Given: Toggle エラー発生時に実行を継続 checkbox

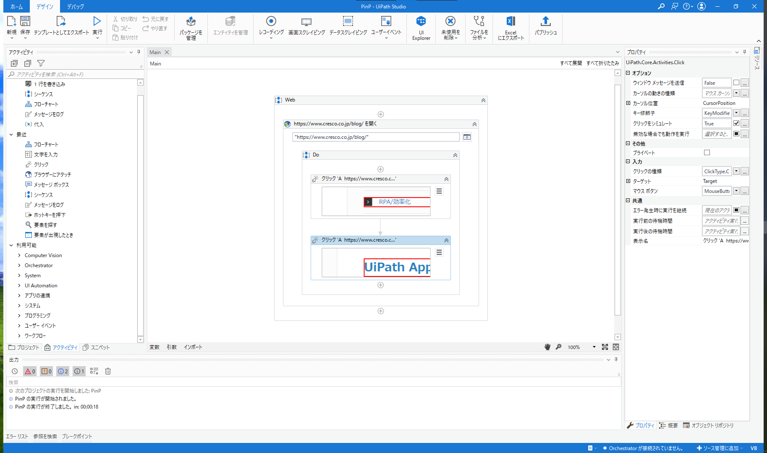Looking at the screenshot, I should 736,210.
